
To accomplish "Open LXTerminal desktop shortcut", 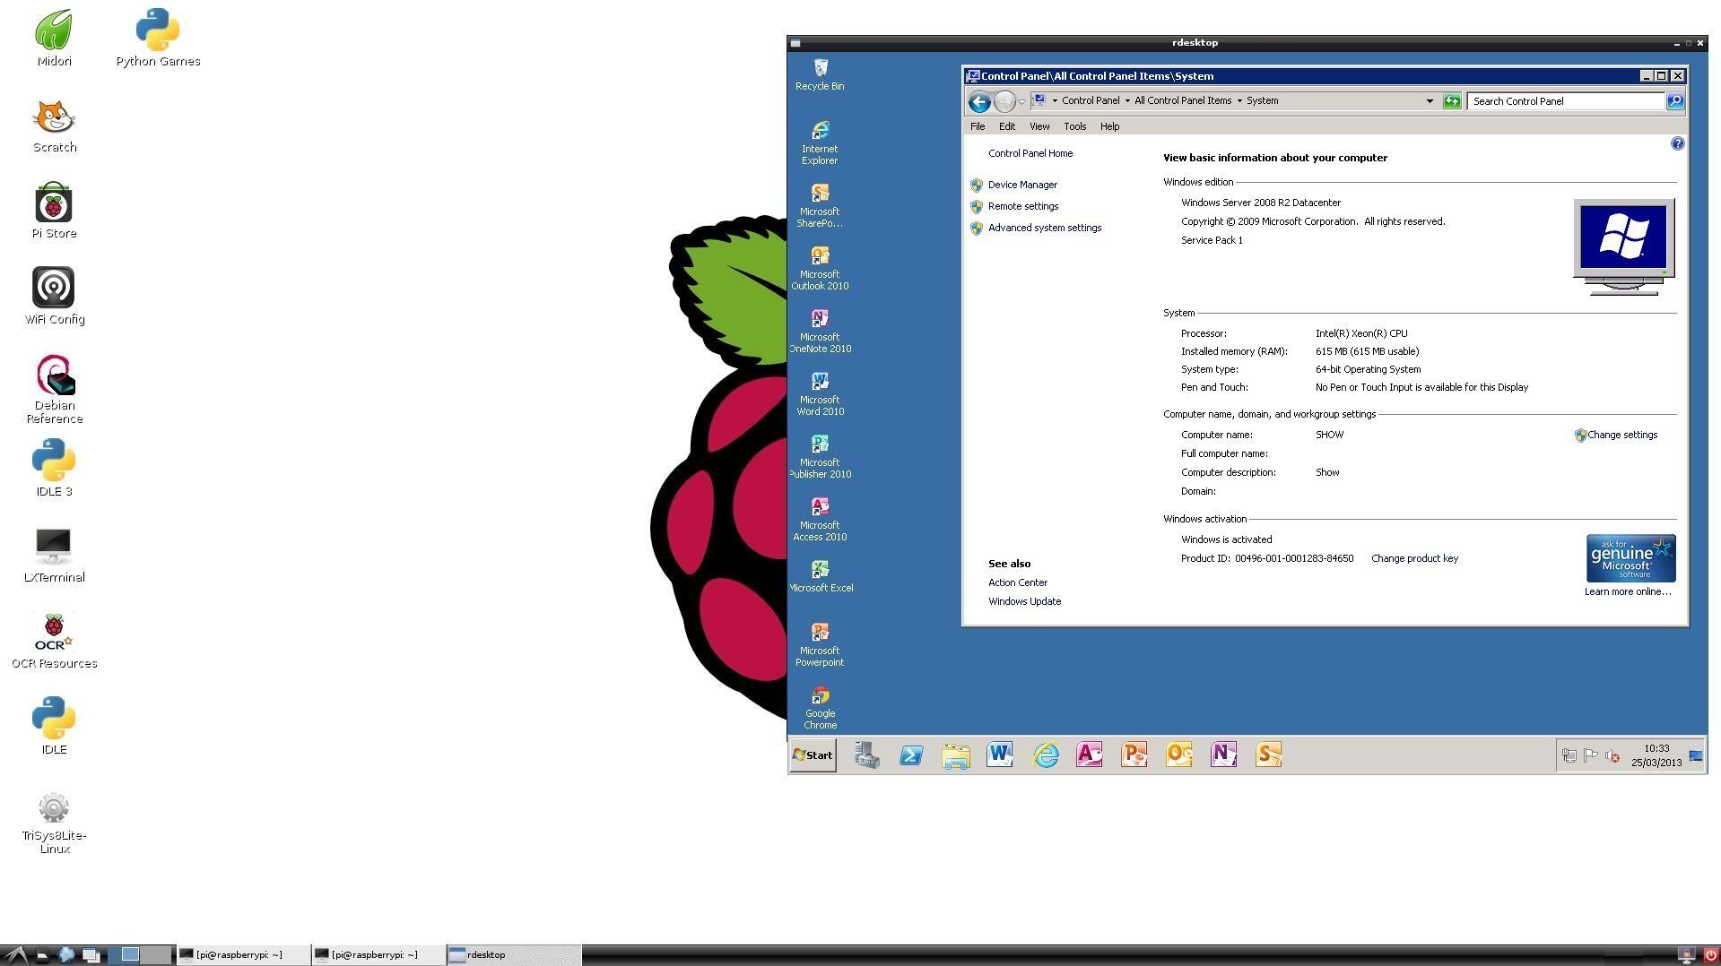I will click(x=54, y=555).
